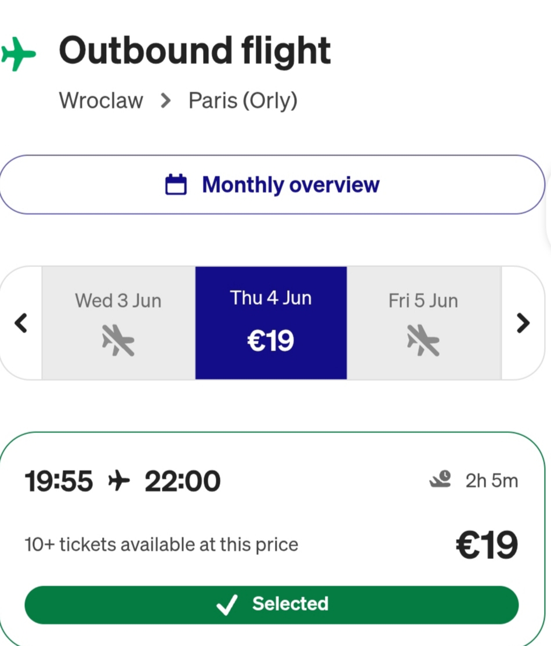551x646 pixels.
Task: Select the Fri 5 Jun date tab
Action: [x=424, y=323]
